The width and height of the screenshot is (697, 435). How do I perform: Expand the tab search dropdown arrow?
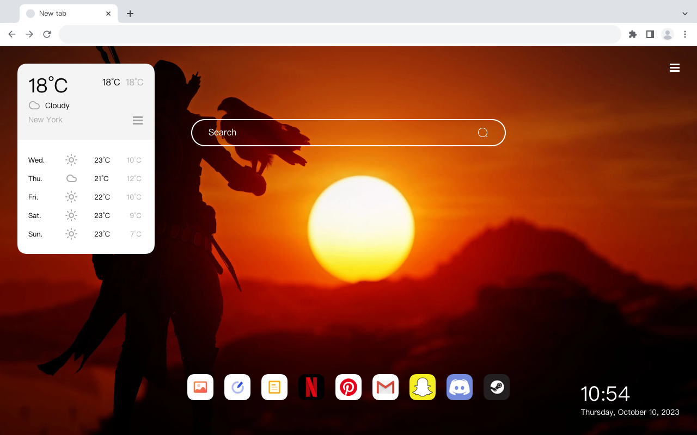(x=685, y=13)
